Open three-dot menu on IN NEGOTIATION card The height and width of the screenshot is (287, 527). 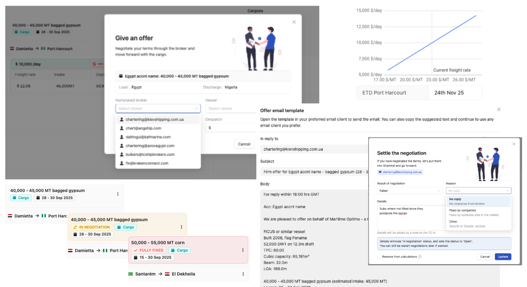[x=181, y=227]
